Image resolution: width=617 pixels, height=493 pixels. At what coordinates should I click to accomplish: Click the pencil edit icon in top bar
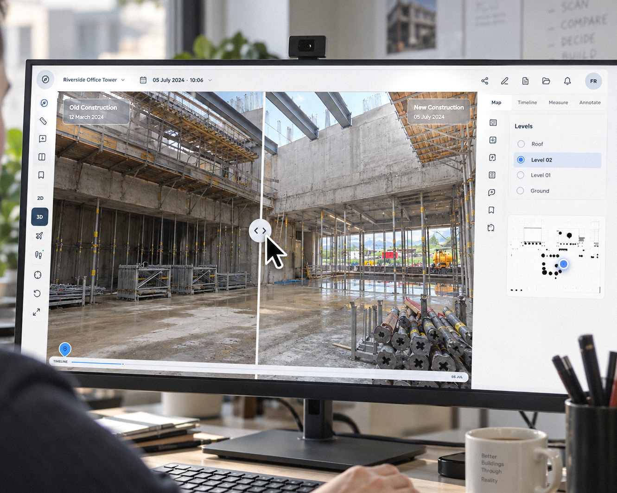click(505, 81)
